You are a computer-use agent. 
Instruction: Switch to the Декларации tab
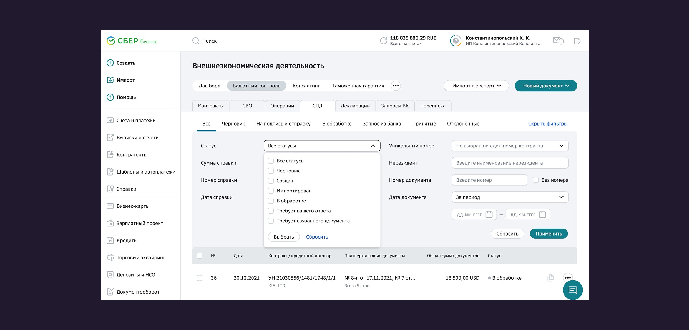pyautogui.click(x=355, y=106)
